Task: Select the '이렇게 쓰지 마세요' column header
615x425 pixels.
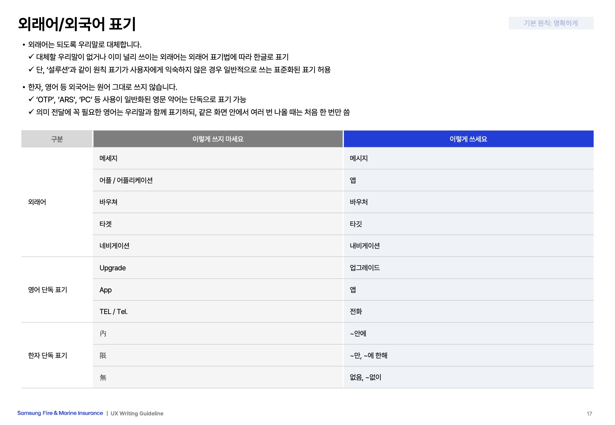Action: click(x=218, y=139)
